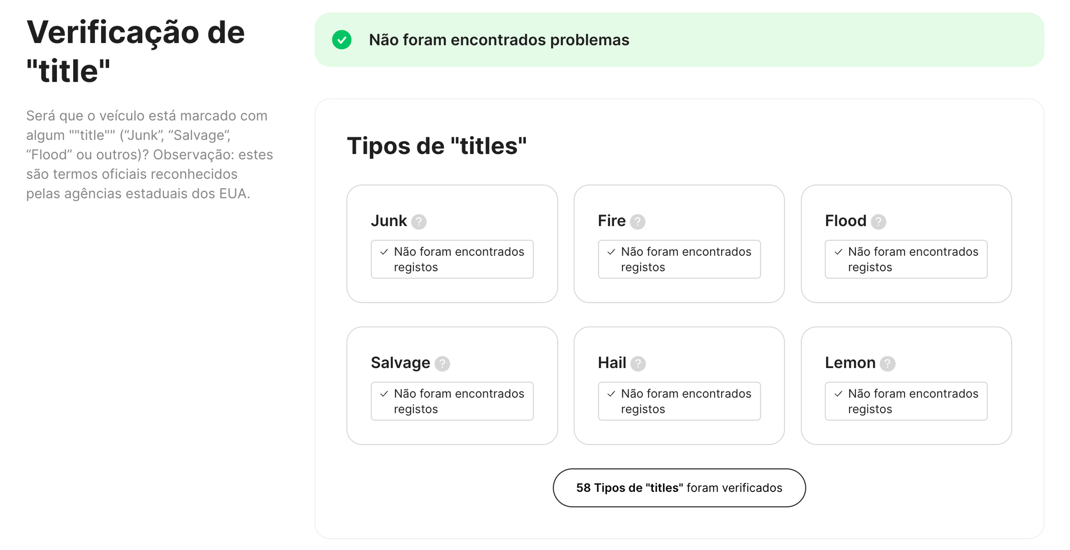
Task: Open the help icon next to Fire
Action: point(638,222)
